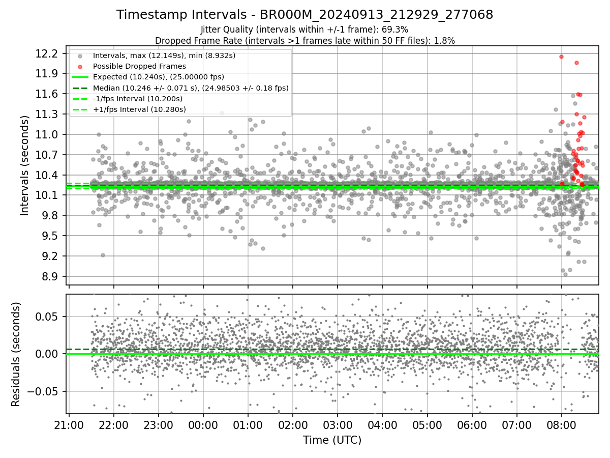The height and width of the screenshot is (458, 610).
Task: Click the x-axis tick label '08:00'
Action: tap(562, 424)
